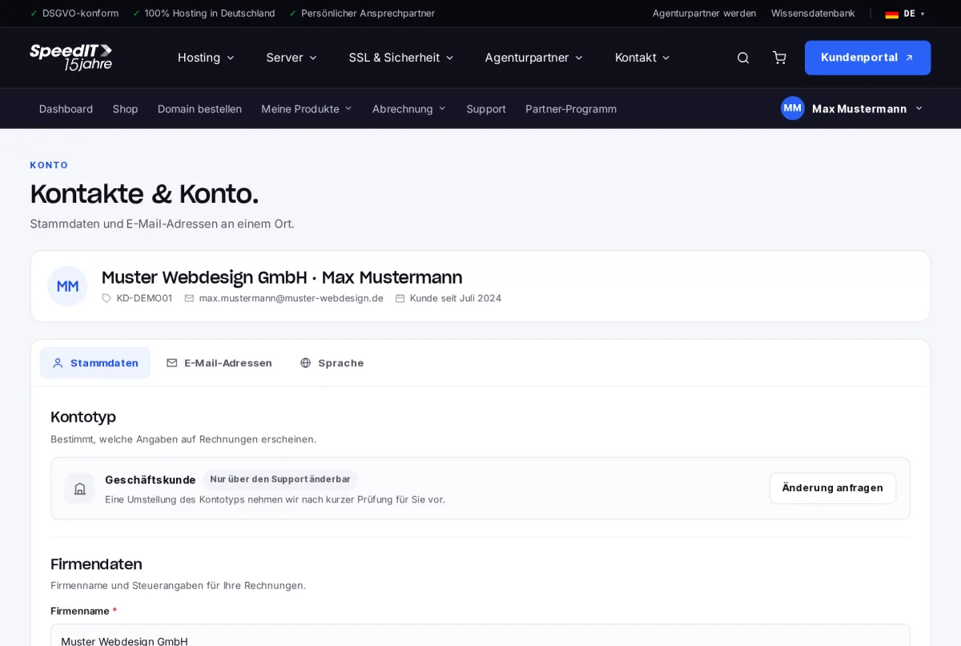Open Domain bestellen
Viewport: 961px width, 646px height.
[199, 109]
